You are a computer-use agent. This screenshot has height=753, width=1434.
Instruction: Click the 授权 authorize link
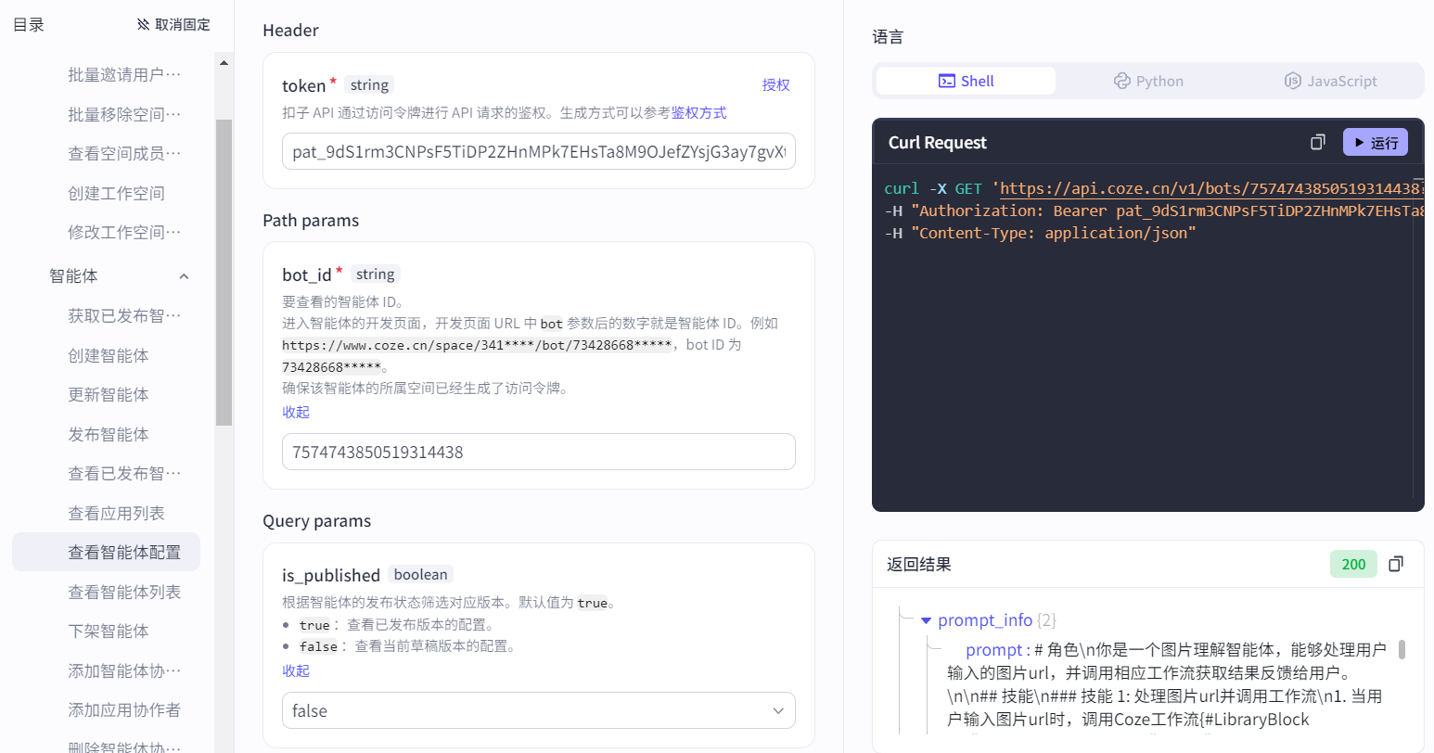click(776, 84)
